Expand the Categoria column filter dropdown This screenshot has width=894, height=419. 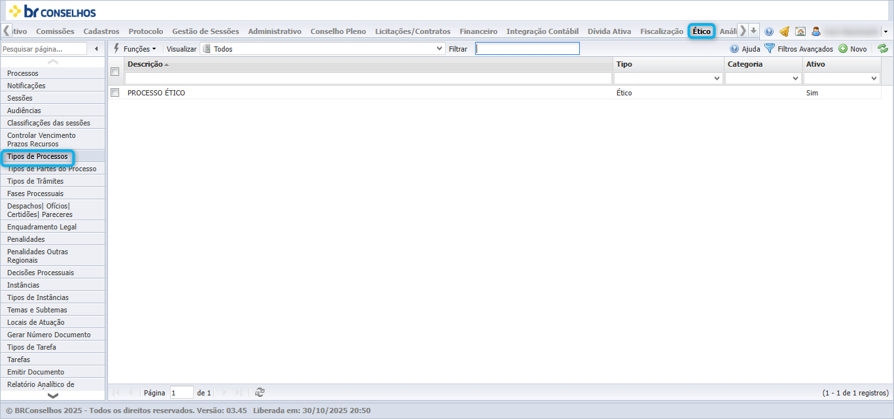796,78
